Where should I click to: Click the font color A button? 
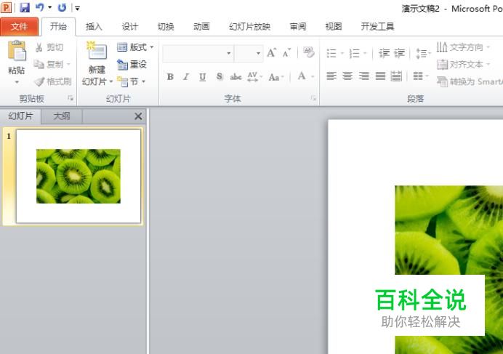[302, 76]
